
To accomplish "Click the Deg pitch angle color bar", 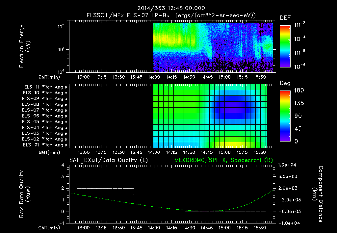I will point(285,116).
